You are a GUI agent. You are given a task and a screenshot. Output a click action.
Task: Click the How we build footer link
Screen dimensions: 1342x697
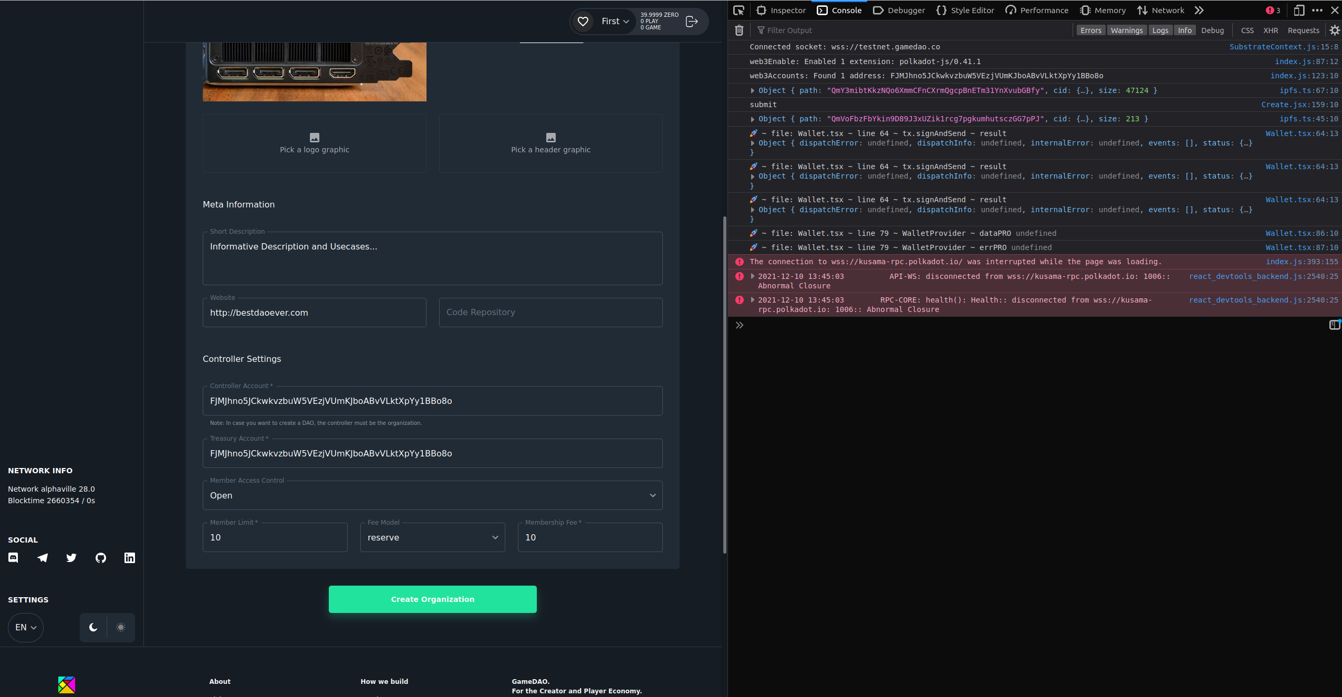[x=384, y=681]
